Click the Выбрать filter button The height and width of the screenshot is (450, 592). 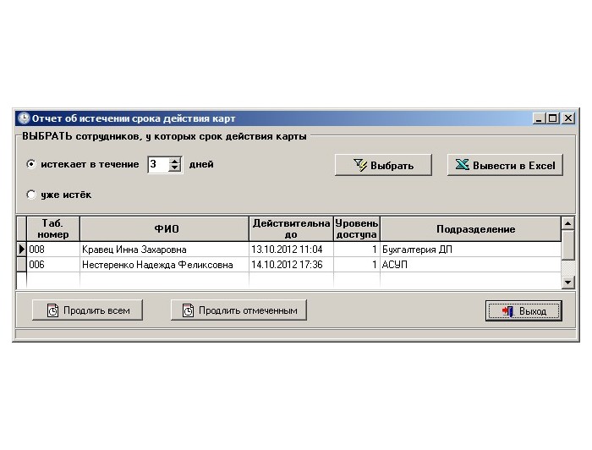pyautogui.click(x=383, y=165)
